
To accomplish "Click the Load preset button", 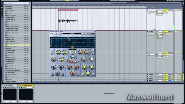I will point(56,34).
